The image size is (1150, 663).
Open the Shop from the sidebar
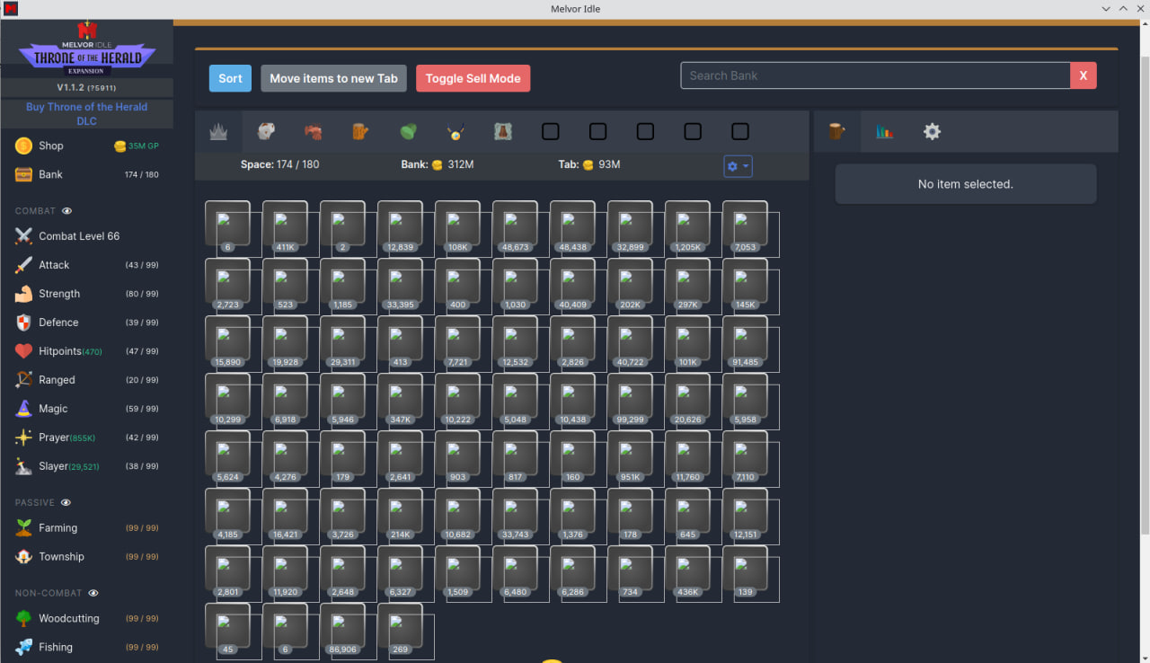(x=52, y=145)
